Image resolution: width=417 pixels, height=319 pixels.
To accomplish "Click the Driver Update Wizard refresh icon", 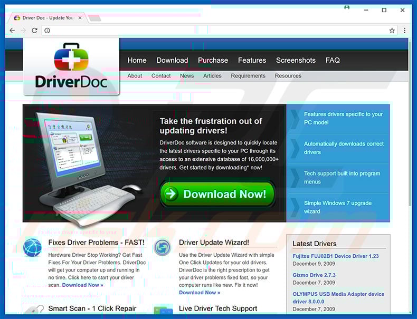I will 162,247.
